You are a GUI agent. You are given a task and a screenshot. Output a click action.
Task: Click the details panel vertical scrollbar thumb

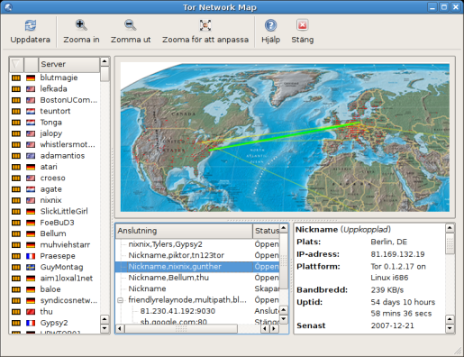(x=450, y=243)
